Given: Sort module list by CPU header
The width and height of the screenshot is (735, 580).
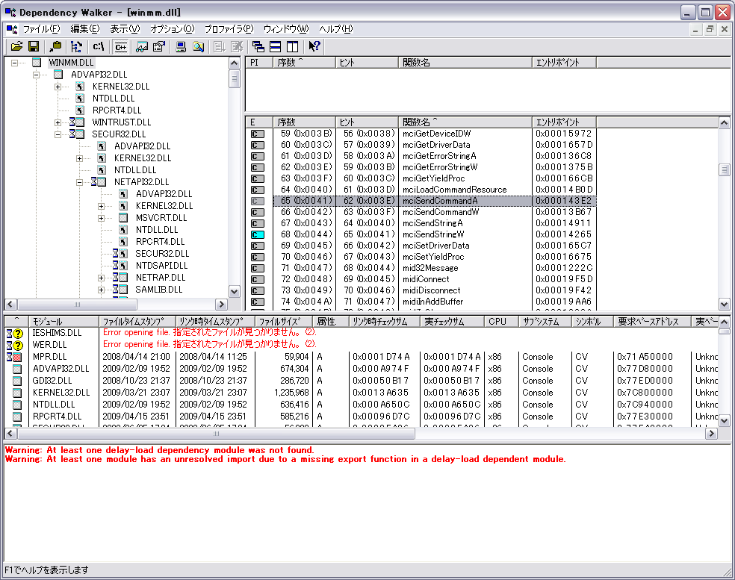Looking at the screenshot, I should pyautogui.click(x=501, y=322).
